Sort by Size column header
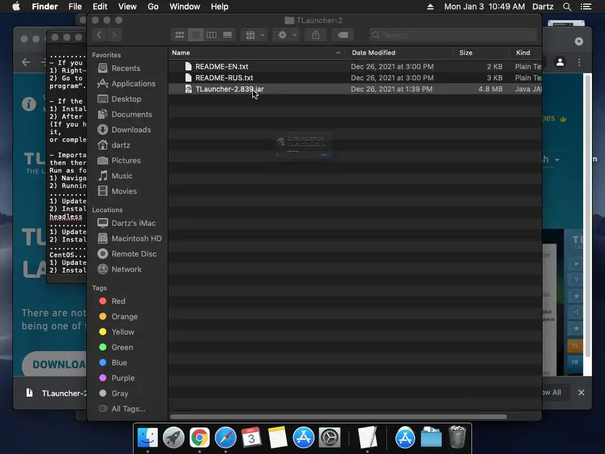Image resolution: width=605 pixels, height=454 pixels. 481,53
